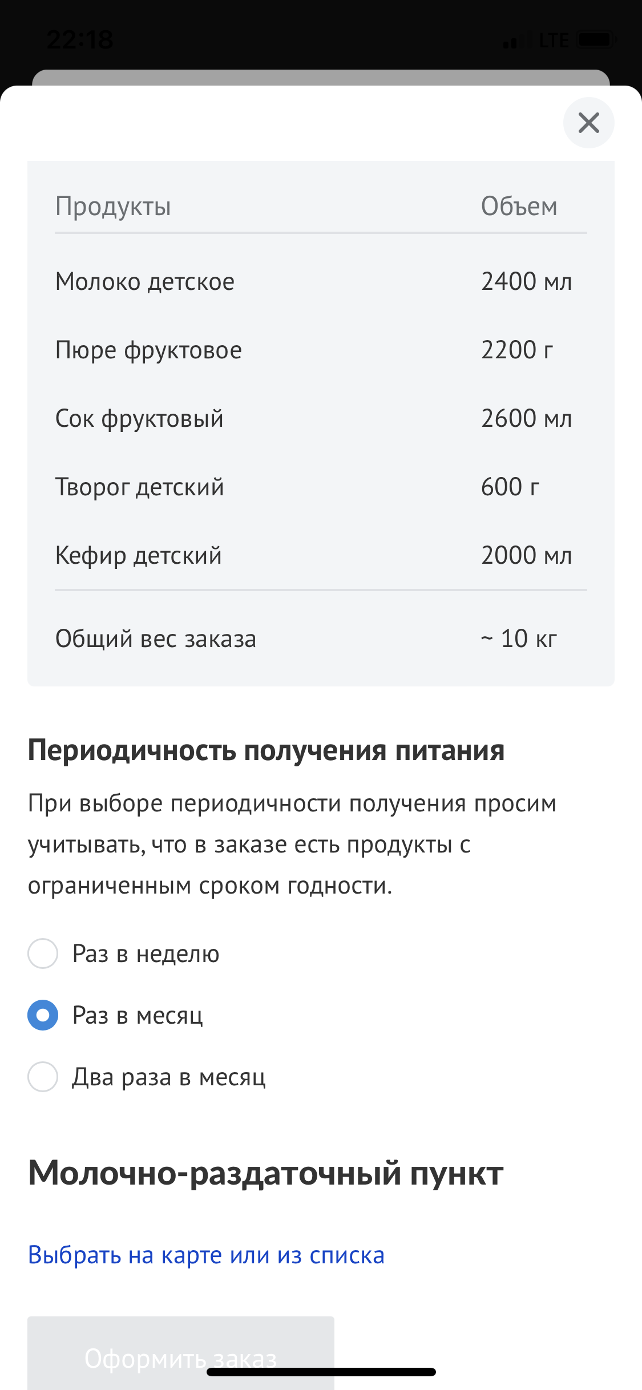The width and height of the screenshot is (642, 1390).
Task: Tap the "Молочно-раздаточный пункт" heading
Action: coord(266,1173)
